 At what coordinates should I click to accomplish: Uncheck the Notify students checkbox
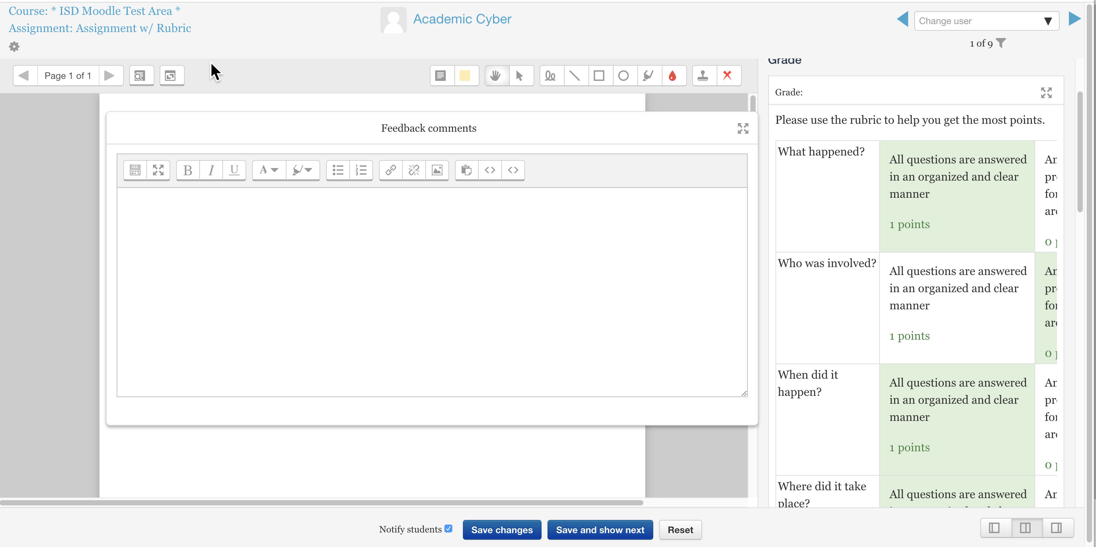(448, 529)
